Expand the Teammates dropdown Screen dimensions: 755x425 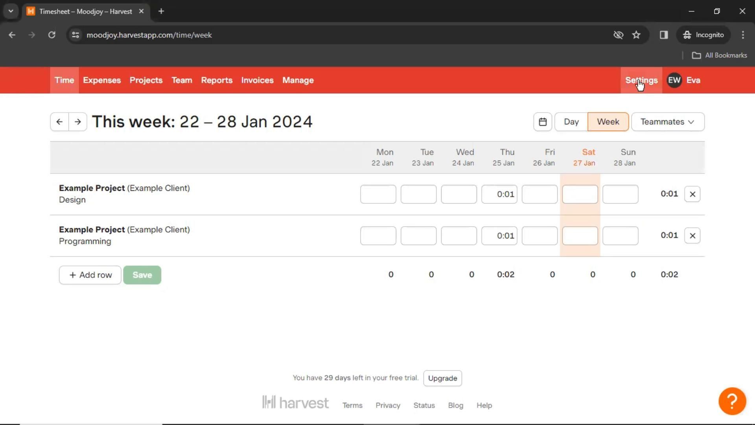(x=668, y=122)
